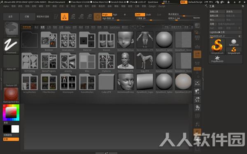Toggle the Mrgb button
Screen dimensions: 247x154
tap(107, 15)
